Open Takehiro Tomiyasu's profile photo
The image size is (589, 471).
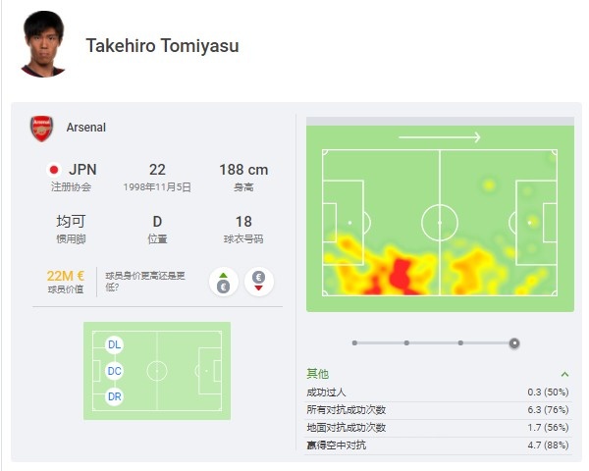coord(44,44)
